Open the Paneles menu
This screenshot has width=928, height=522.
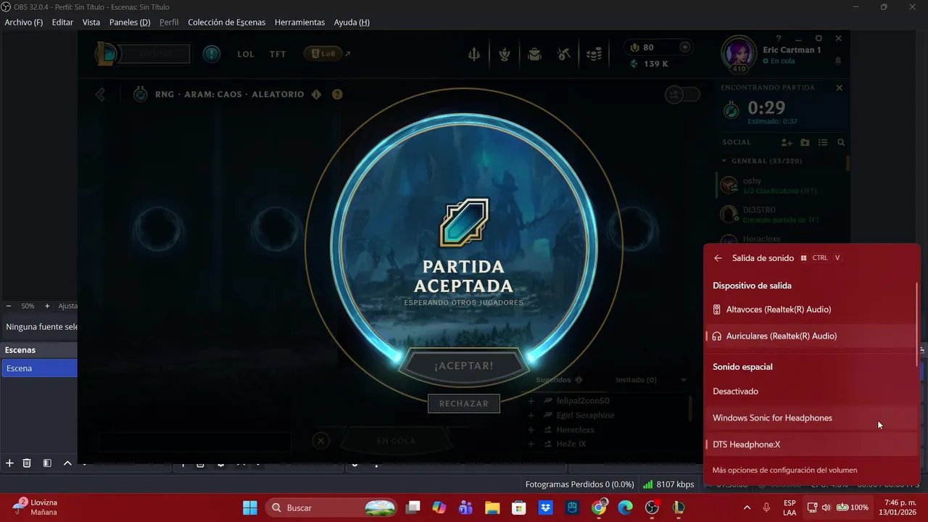(x=130, y=22)
